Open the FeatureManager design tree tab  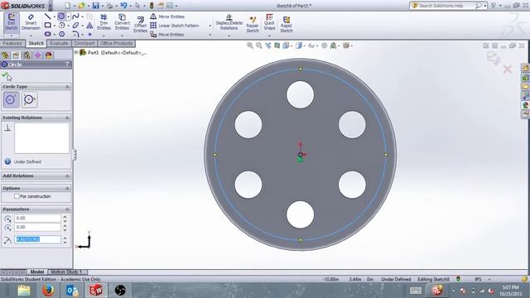pyautogui.click(x=5, y=55)
